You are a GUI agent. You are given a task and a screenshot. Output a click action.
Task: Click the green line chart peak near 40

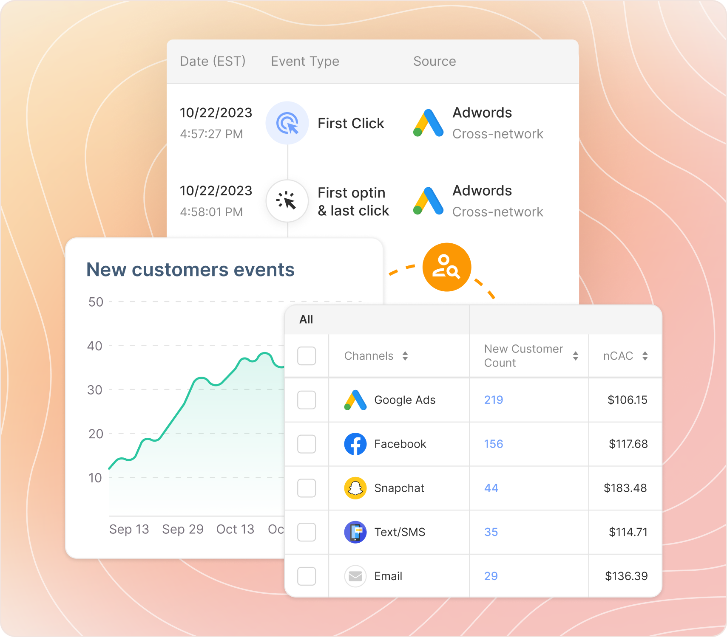[x=265, y=353]
